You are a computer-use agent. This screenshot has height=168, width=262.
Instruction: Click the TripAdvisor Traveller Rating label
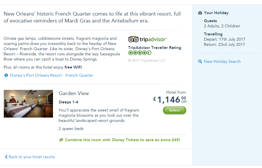tap(155, 48)
